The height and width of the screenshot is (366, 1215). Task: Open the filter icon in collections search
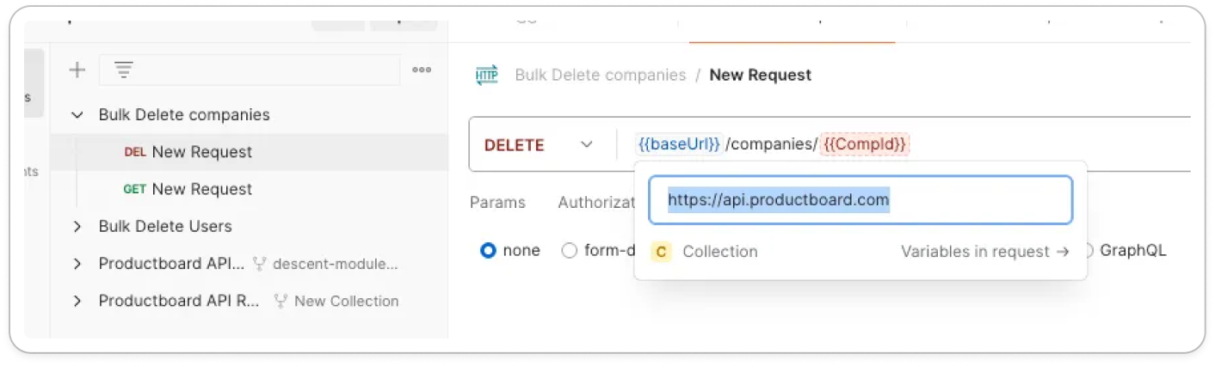click(x=123, y=70)
